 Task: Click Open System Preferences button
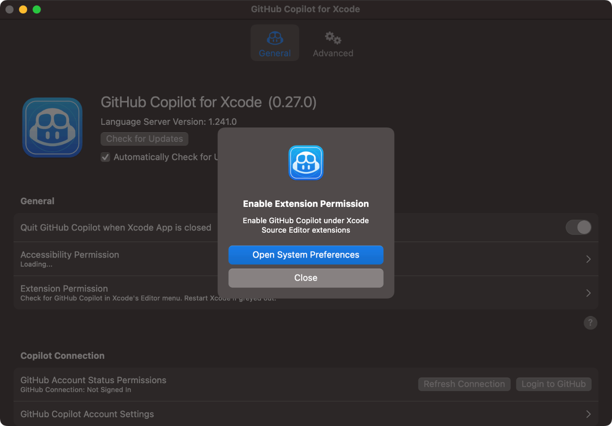306,255
